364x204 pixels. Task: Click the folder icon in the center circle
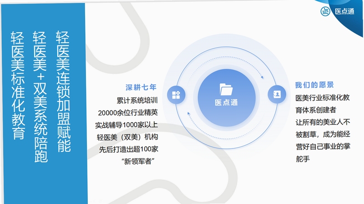(x=226, y=90)
